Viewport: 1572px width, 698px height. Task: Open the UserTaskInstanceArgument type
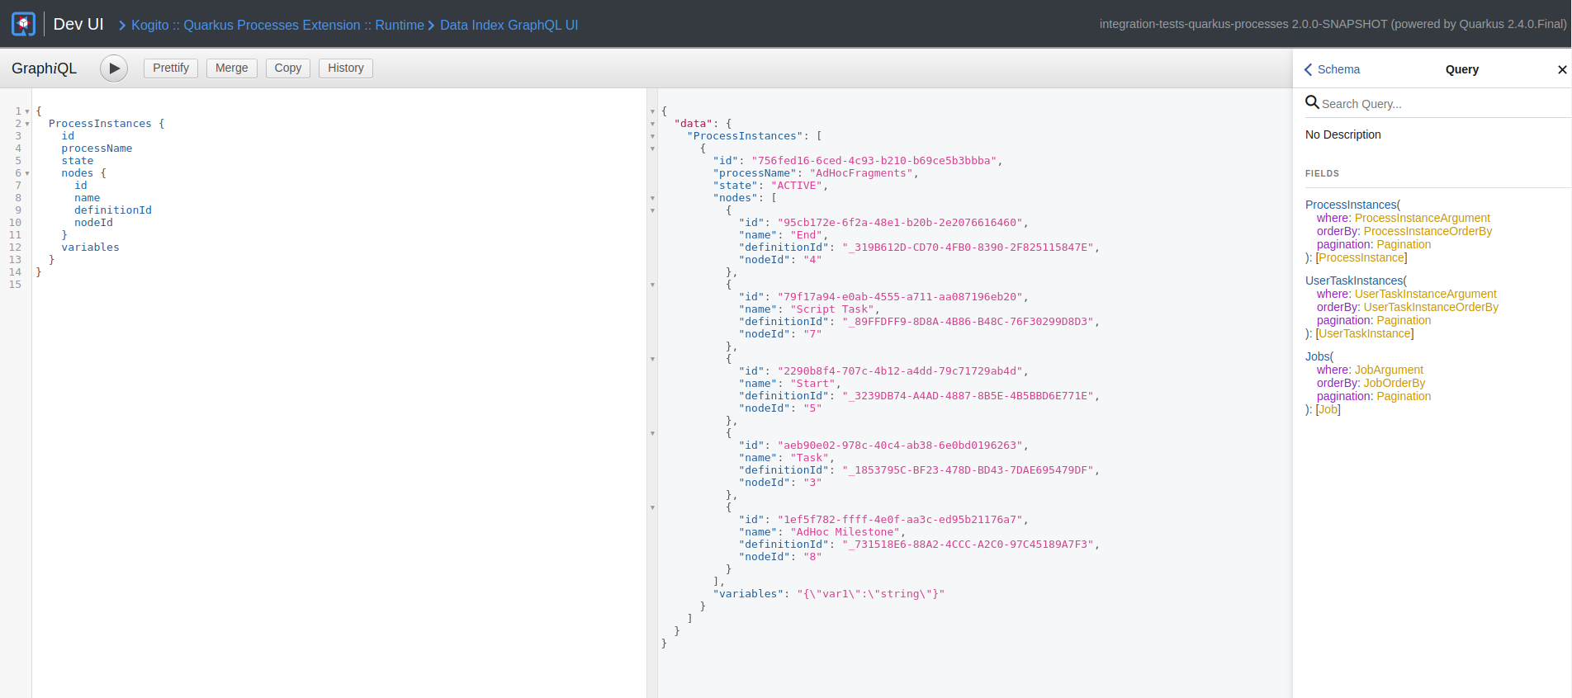pos(1426,294)
